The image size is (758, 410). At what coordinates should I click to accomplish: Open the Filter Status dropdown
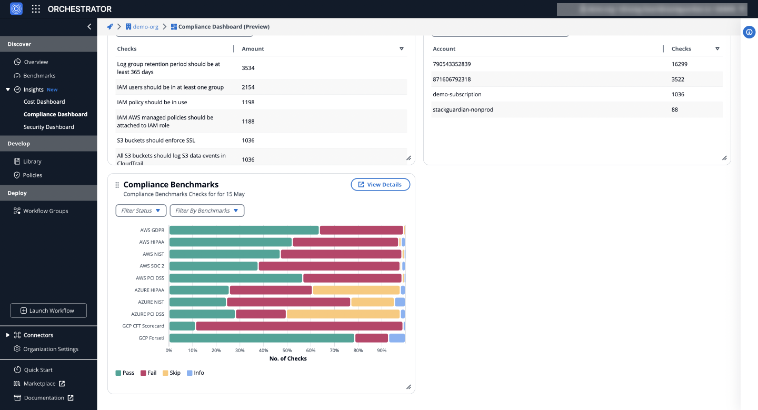(141, 210)
